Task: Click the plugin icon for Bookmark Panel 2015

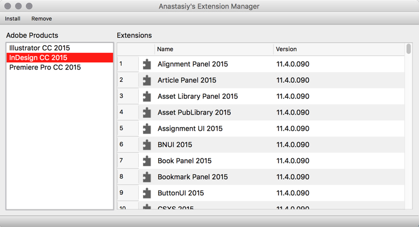Action: (x=147, y=177)
